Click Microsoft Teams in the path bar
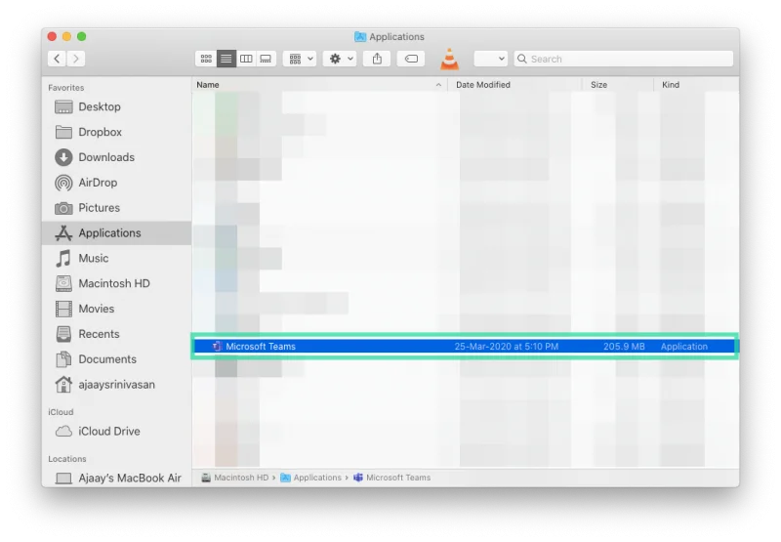 (392, 478)
